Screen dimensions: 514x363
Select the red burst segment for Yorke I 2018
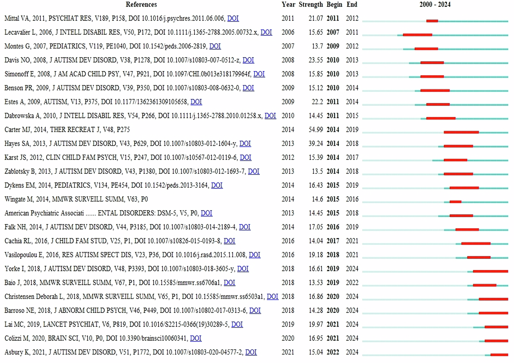490,271
